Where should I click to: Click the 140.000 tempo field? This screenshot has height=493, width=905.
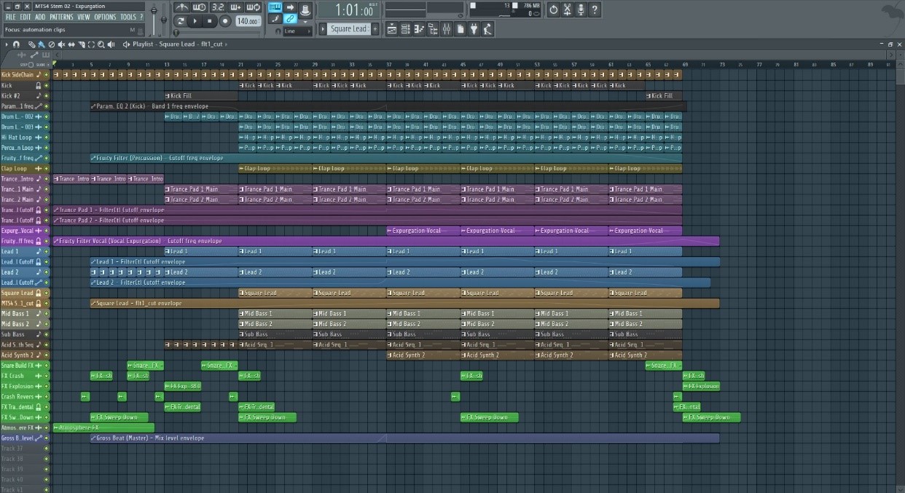click(x=248, y=21)
